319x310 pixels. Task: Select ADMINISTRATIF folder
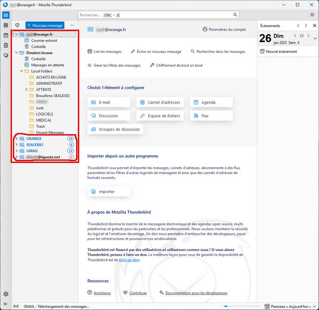click(x=49, y=83)
